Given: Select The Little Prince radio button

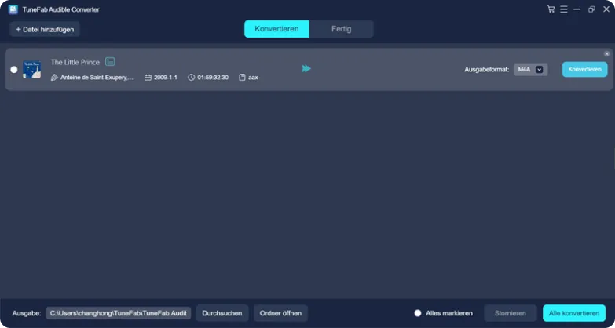Looking at the screenshot, I should tap(13, 70).
